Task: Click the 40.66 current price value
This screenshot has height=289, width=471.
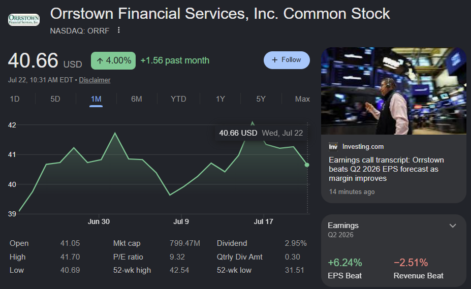Action: [33, 60]
